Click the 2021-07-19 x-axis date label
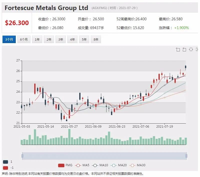Screen dimensions: 200x177 [164, 127]
